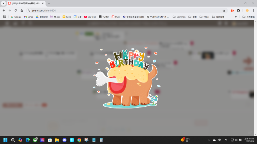This screenshot has width=257, height=144.
Task: Open the YouTube bookmark
Action: click(x=90, y=17)
